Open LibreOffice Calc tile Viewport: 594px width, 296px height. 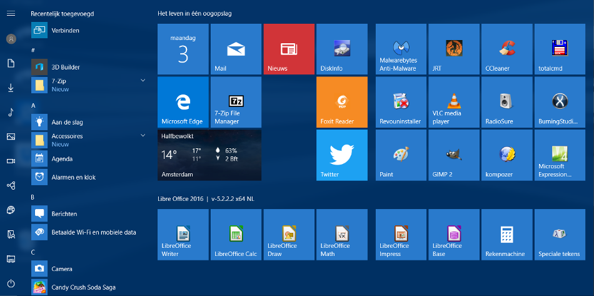(x=236, y=235)
